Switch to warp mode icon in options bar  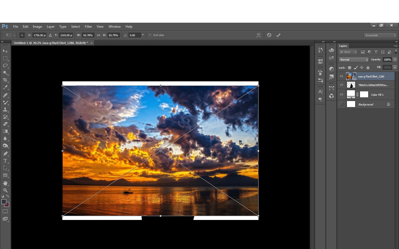click(259, 35)
